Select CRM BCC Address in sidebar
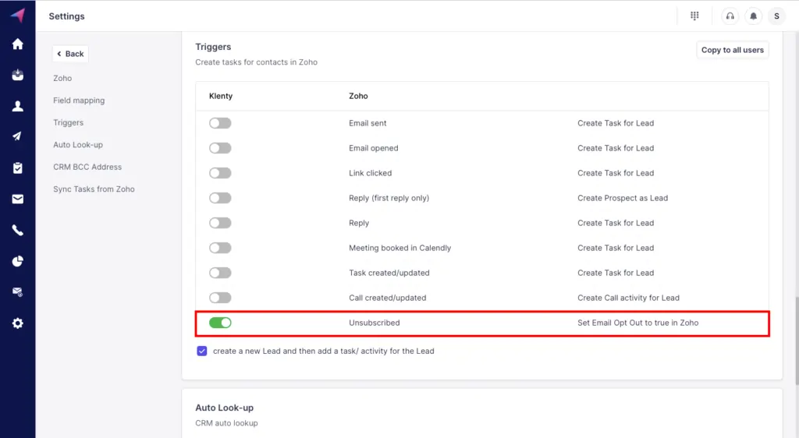 87,167
